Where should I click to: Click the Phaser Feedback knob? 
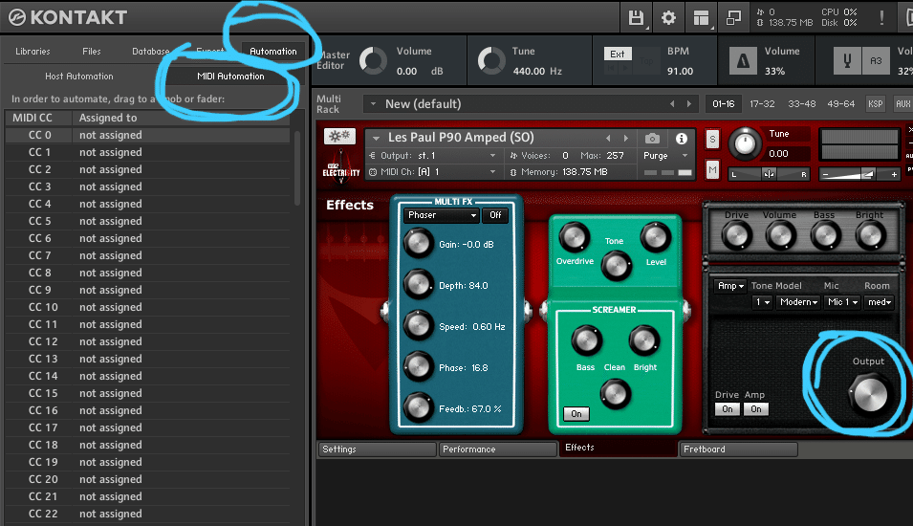click(x=418, y=407)
